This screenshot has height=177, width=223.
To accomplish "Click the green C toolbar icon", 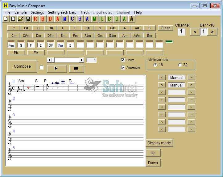I will [102, 19].
